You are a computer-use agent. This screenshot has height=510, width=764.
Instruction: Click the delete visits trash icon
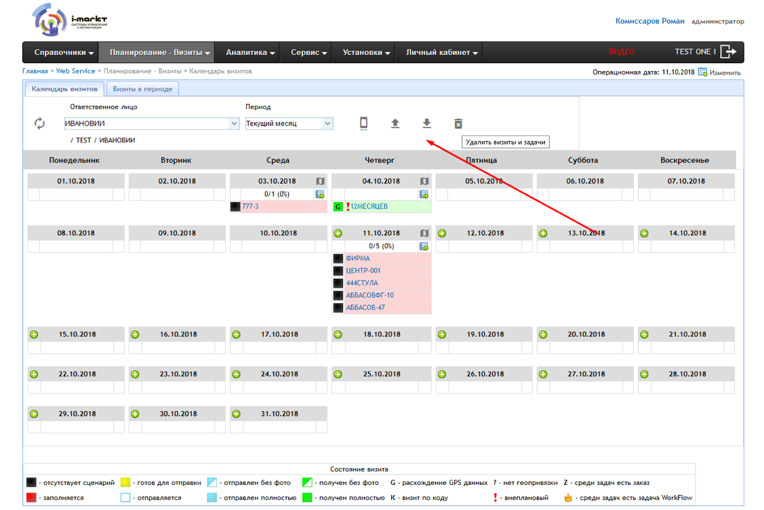pos(458,124)
